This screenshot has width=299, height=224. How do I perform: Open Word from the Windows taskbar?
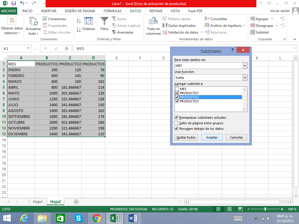(x=133, y=218)
